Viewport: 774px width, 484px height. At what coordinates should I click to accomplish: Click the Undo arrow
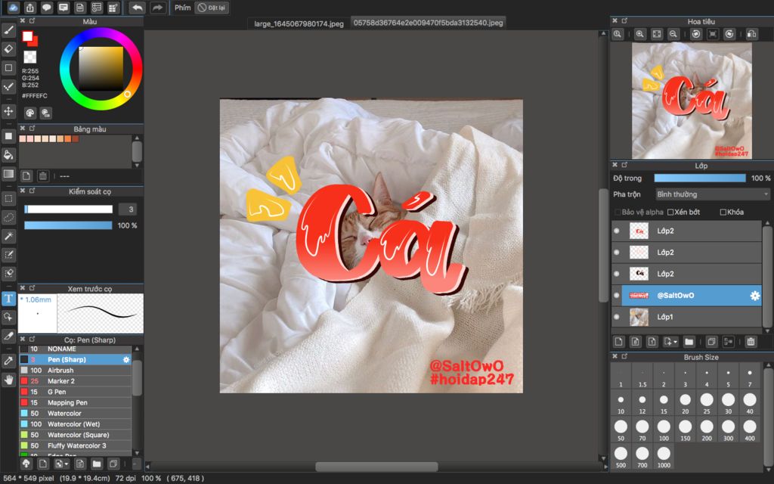point(138,8)
